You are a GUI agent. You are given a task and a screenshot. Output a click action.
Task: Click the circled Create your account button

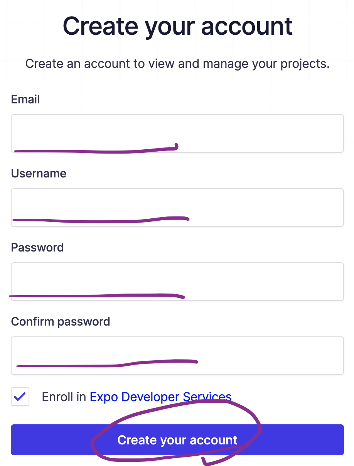click(x=177, y=440)
